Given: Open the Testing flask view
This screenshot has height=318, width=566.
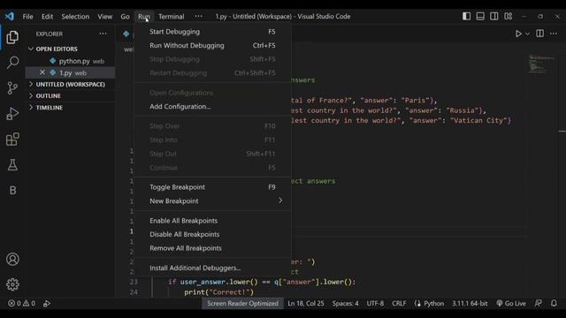Looking at the screenshot, I should [12, 165].
